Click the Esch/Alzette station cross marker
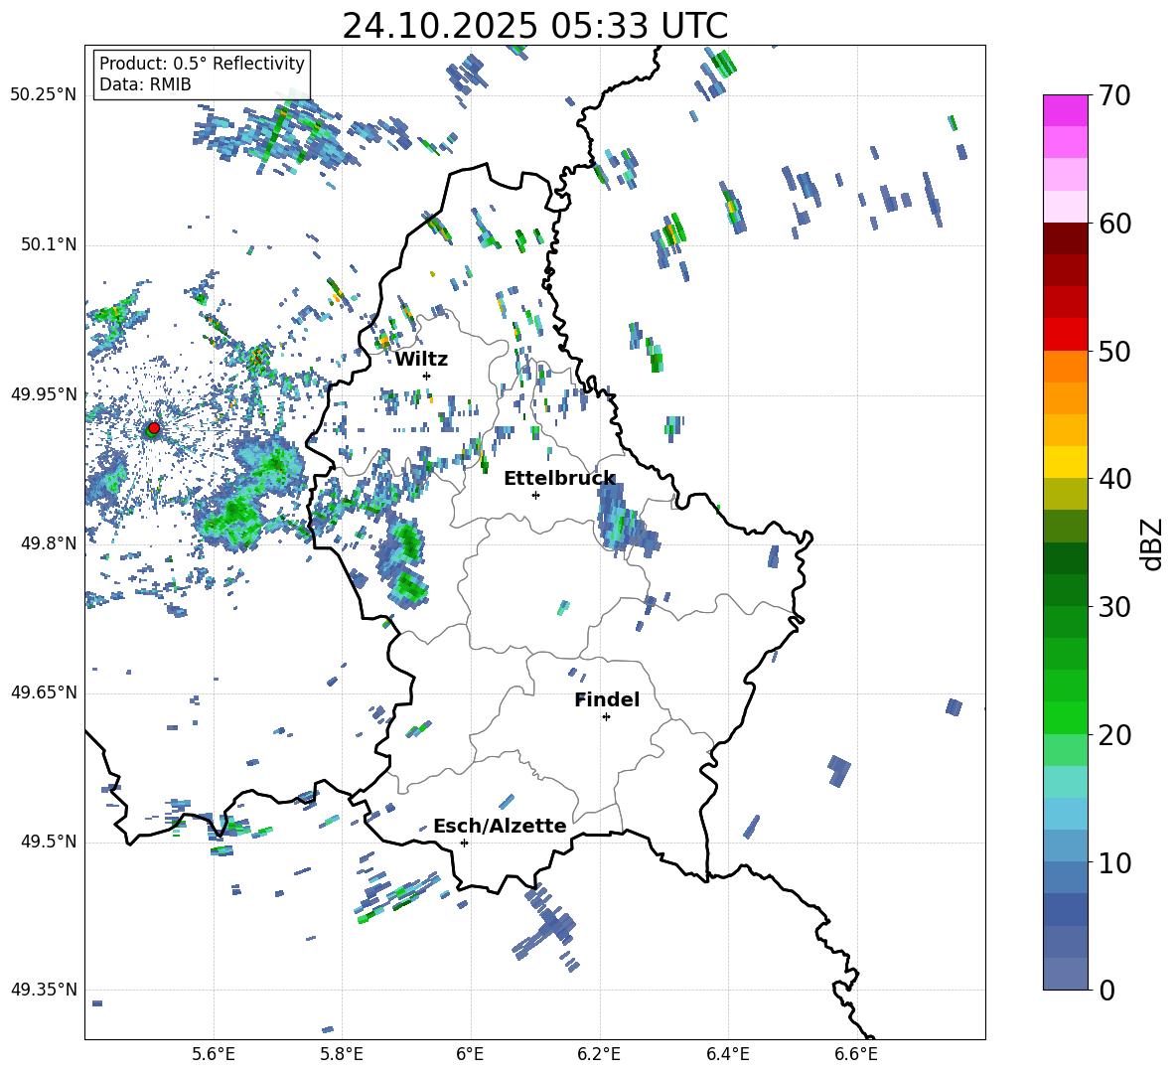The image size is (1176, 1074). [x=464, y=843]
